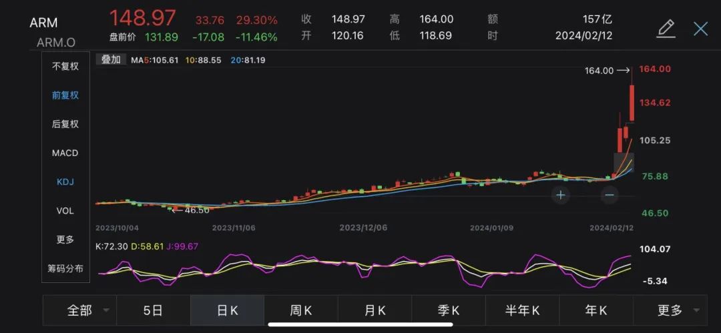This screenshot has height=333, width=721.
Task: Tap the ARM ticker name header
Action: 43,23
